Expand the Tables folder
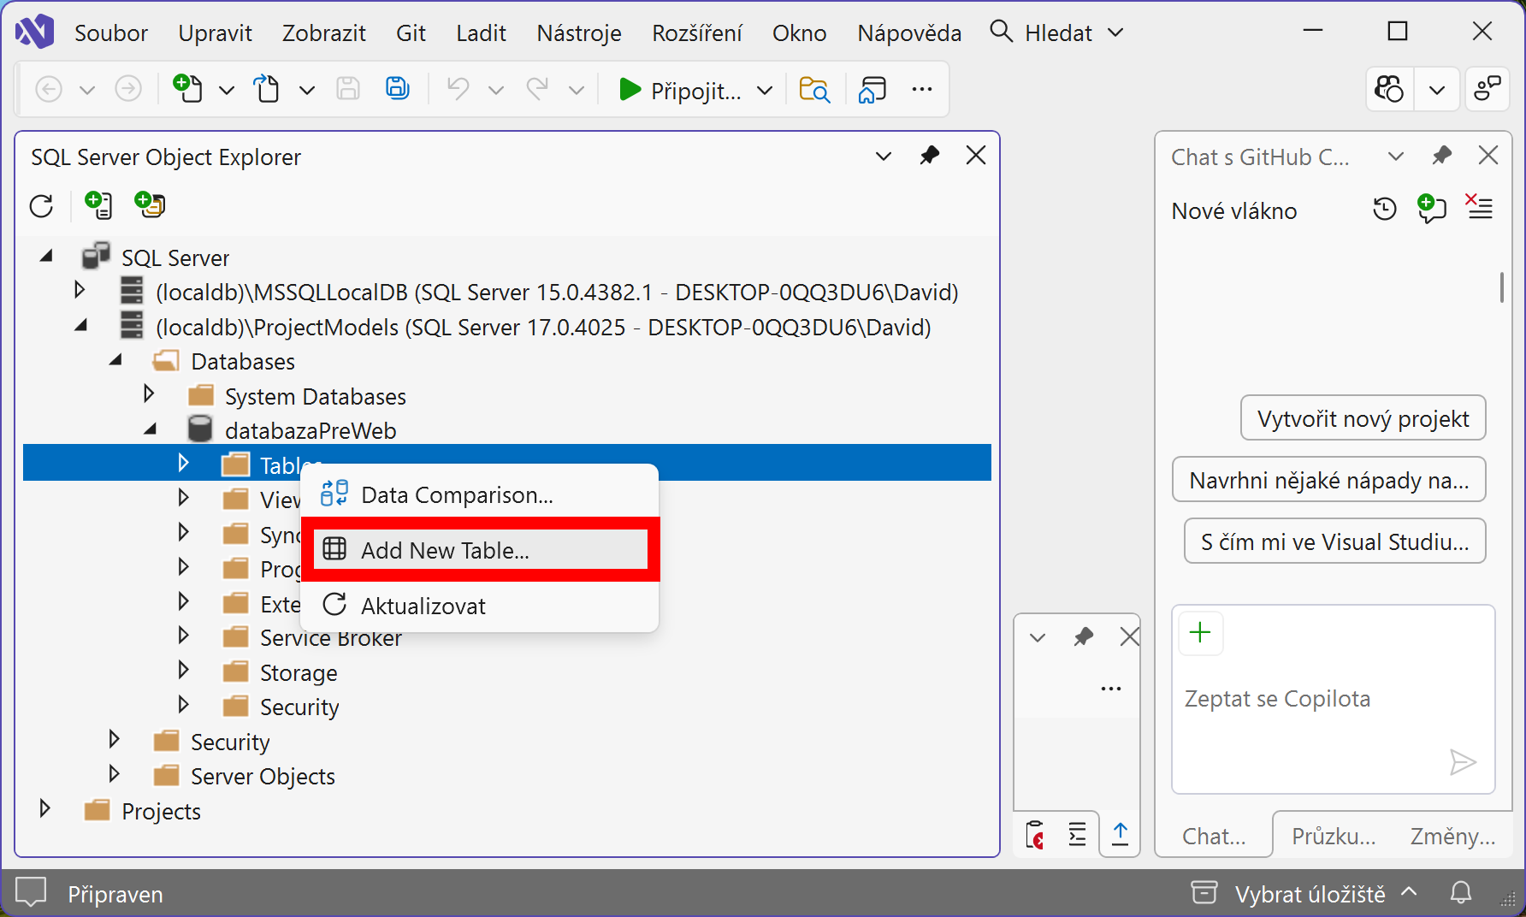 (x=183, y=463)
